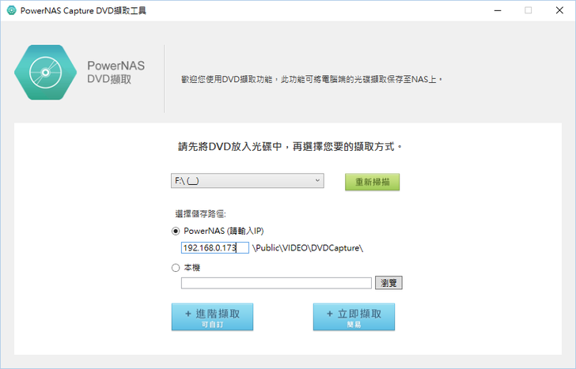Click the \Public\VIDEO\DVDCapture\ path text
The width and height of the screenshot is (576, 369).
[308, 248]
